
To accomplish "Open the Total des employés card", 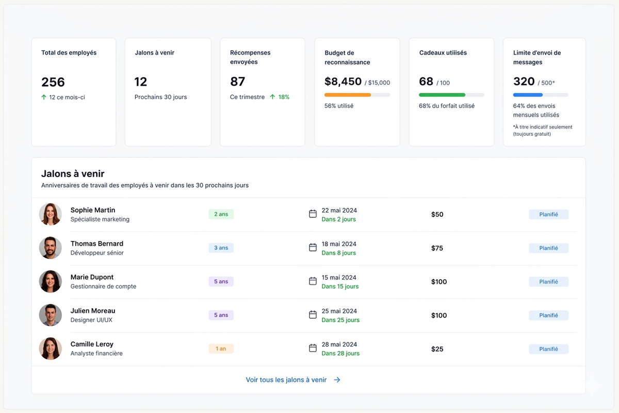I will (x=73, y=92).
